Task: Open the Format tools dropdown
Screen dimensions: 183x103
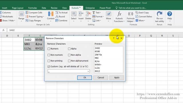Action: click(98, 17)
